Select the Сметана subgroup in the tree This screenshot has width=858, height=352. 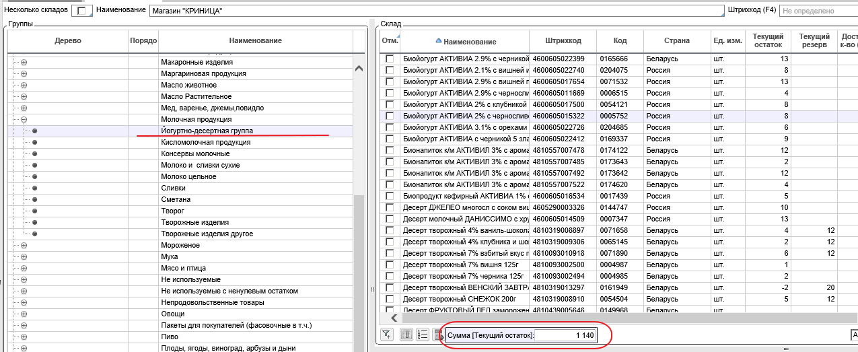point(176,200)
